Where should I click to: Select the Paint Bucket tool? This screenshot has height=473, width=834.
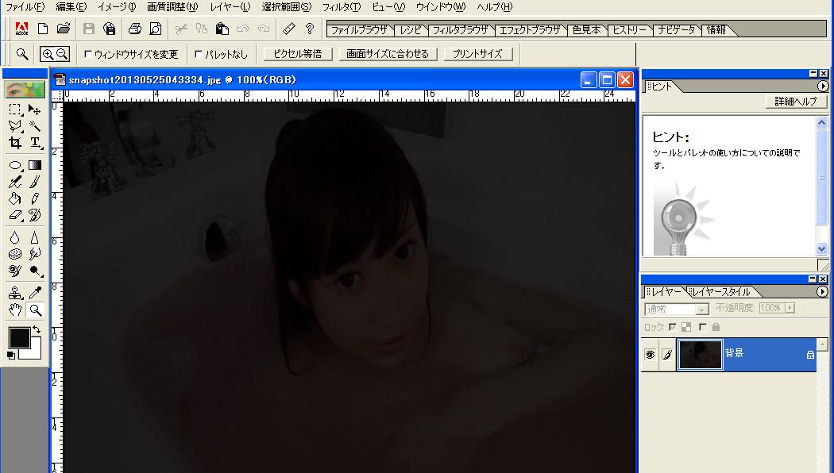click(15, 198)
